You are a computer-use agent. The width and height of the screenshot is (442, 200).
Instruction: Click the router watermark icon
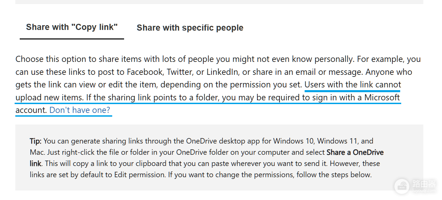coord(403,186)
